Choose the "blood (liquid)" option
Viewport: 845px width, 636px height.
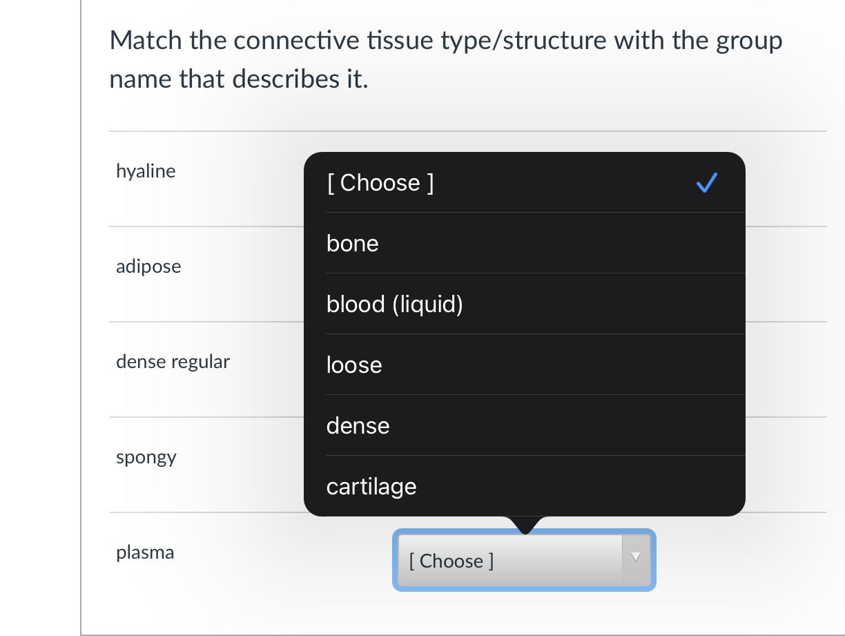click(394, 305)
